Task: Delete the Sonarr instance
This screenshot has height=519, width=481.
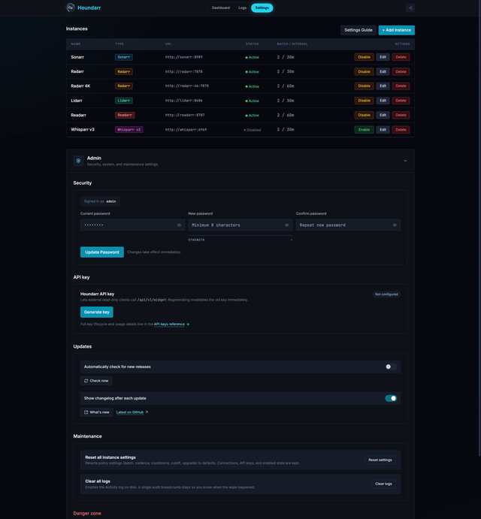Action: 401,57
